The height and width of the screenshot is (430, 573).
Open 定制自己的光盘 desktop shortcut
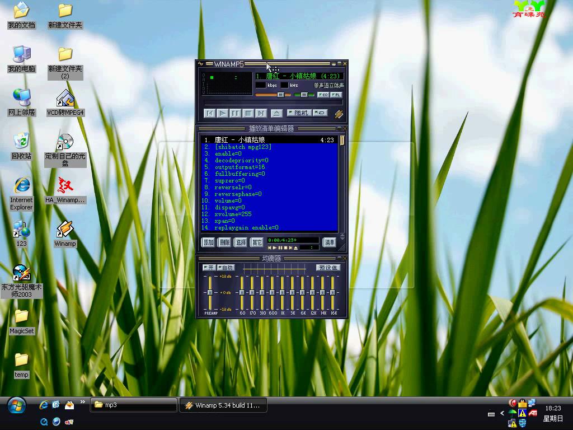coord(65,150)
